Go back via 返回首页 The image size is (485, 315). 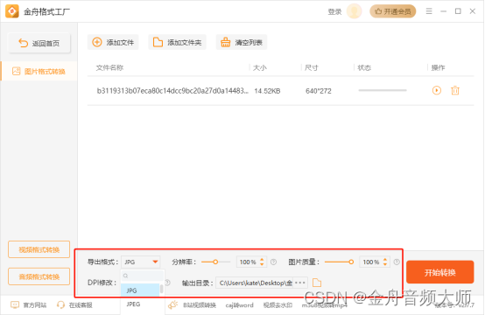[39, 43]
